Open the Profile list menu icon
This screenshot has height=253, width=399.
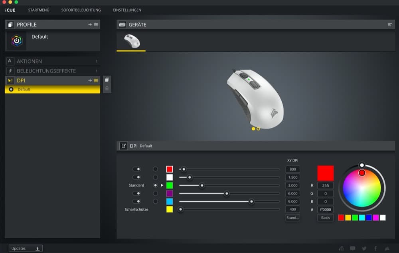[96, 25]
